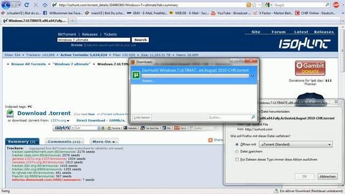Viewport: 345px width, 194px height.
Task: Open address bar history dropdown arrow
Action: 260,5
